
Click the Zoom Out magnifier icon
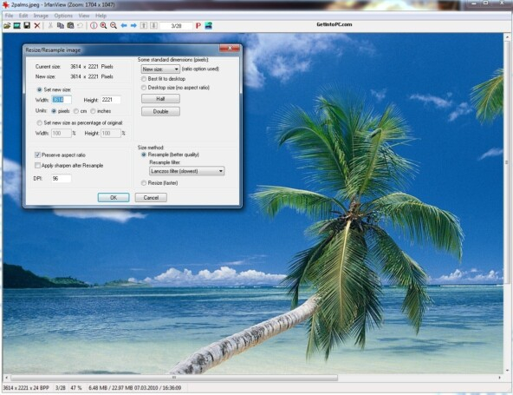pyautogui.click(x=114, y=25)
